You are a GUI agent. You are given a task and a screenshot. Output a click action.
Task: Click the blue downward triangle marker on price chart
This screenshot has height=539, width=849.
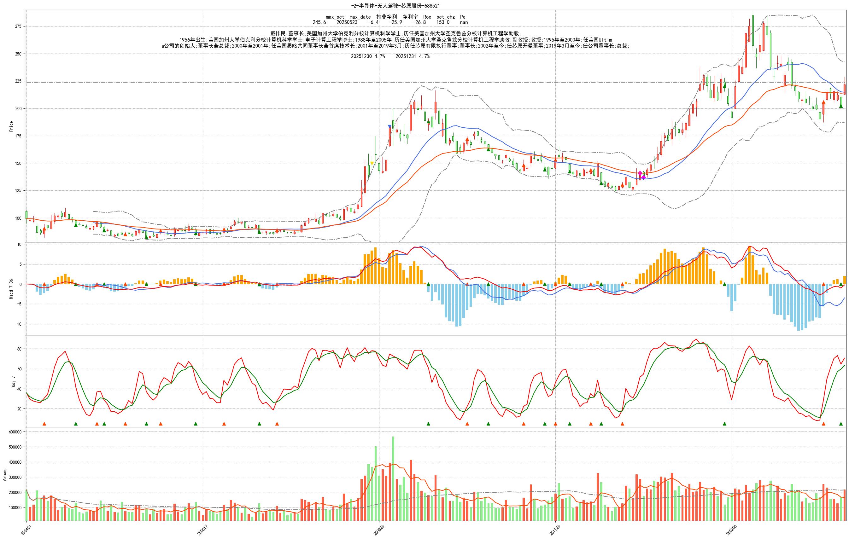pos(389,126)
